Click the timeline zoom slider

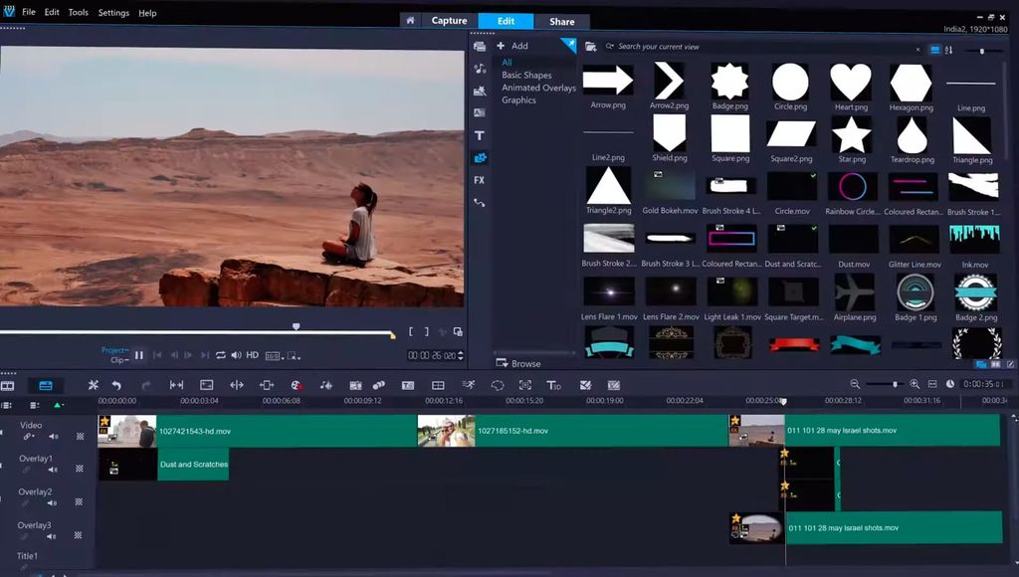pos(894,384)
